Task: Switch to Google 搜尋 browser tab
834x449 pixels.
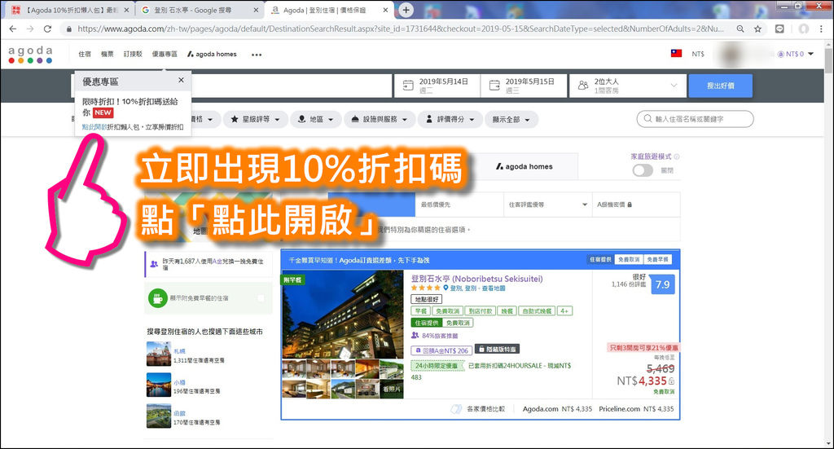Action: (200, 10)
